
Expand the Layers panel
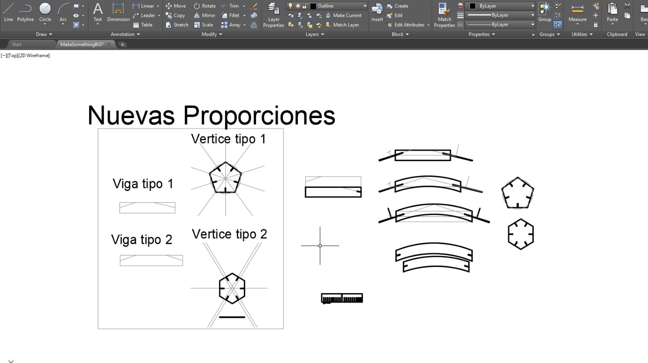click(315, 34)
